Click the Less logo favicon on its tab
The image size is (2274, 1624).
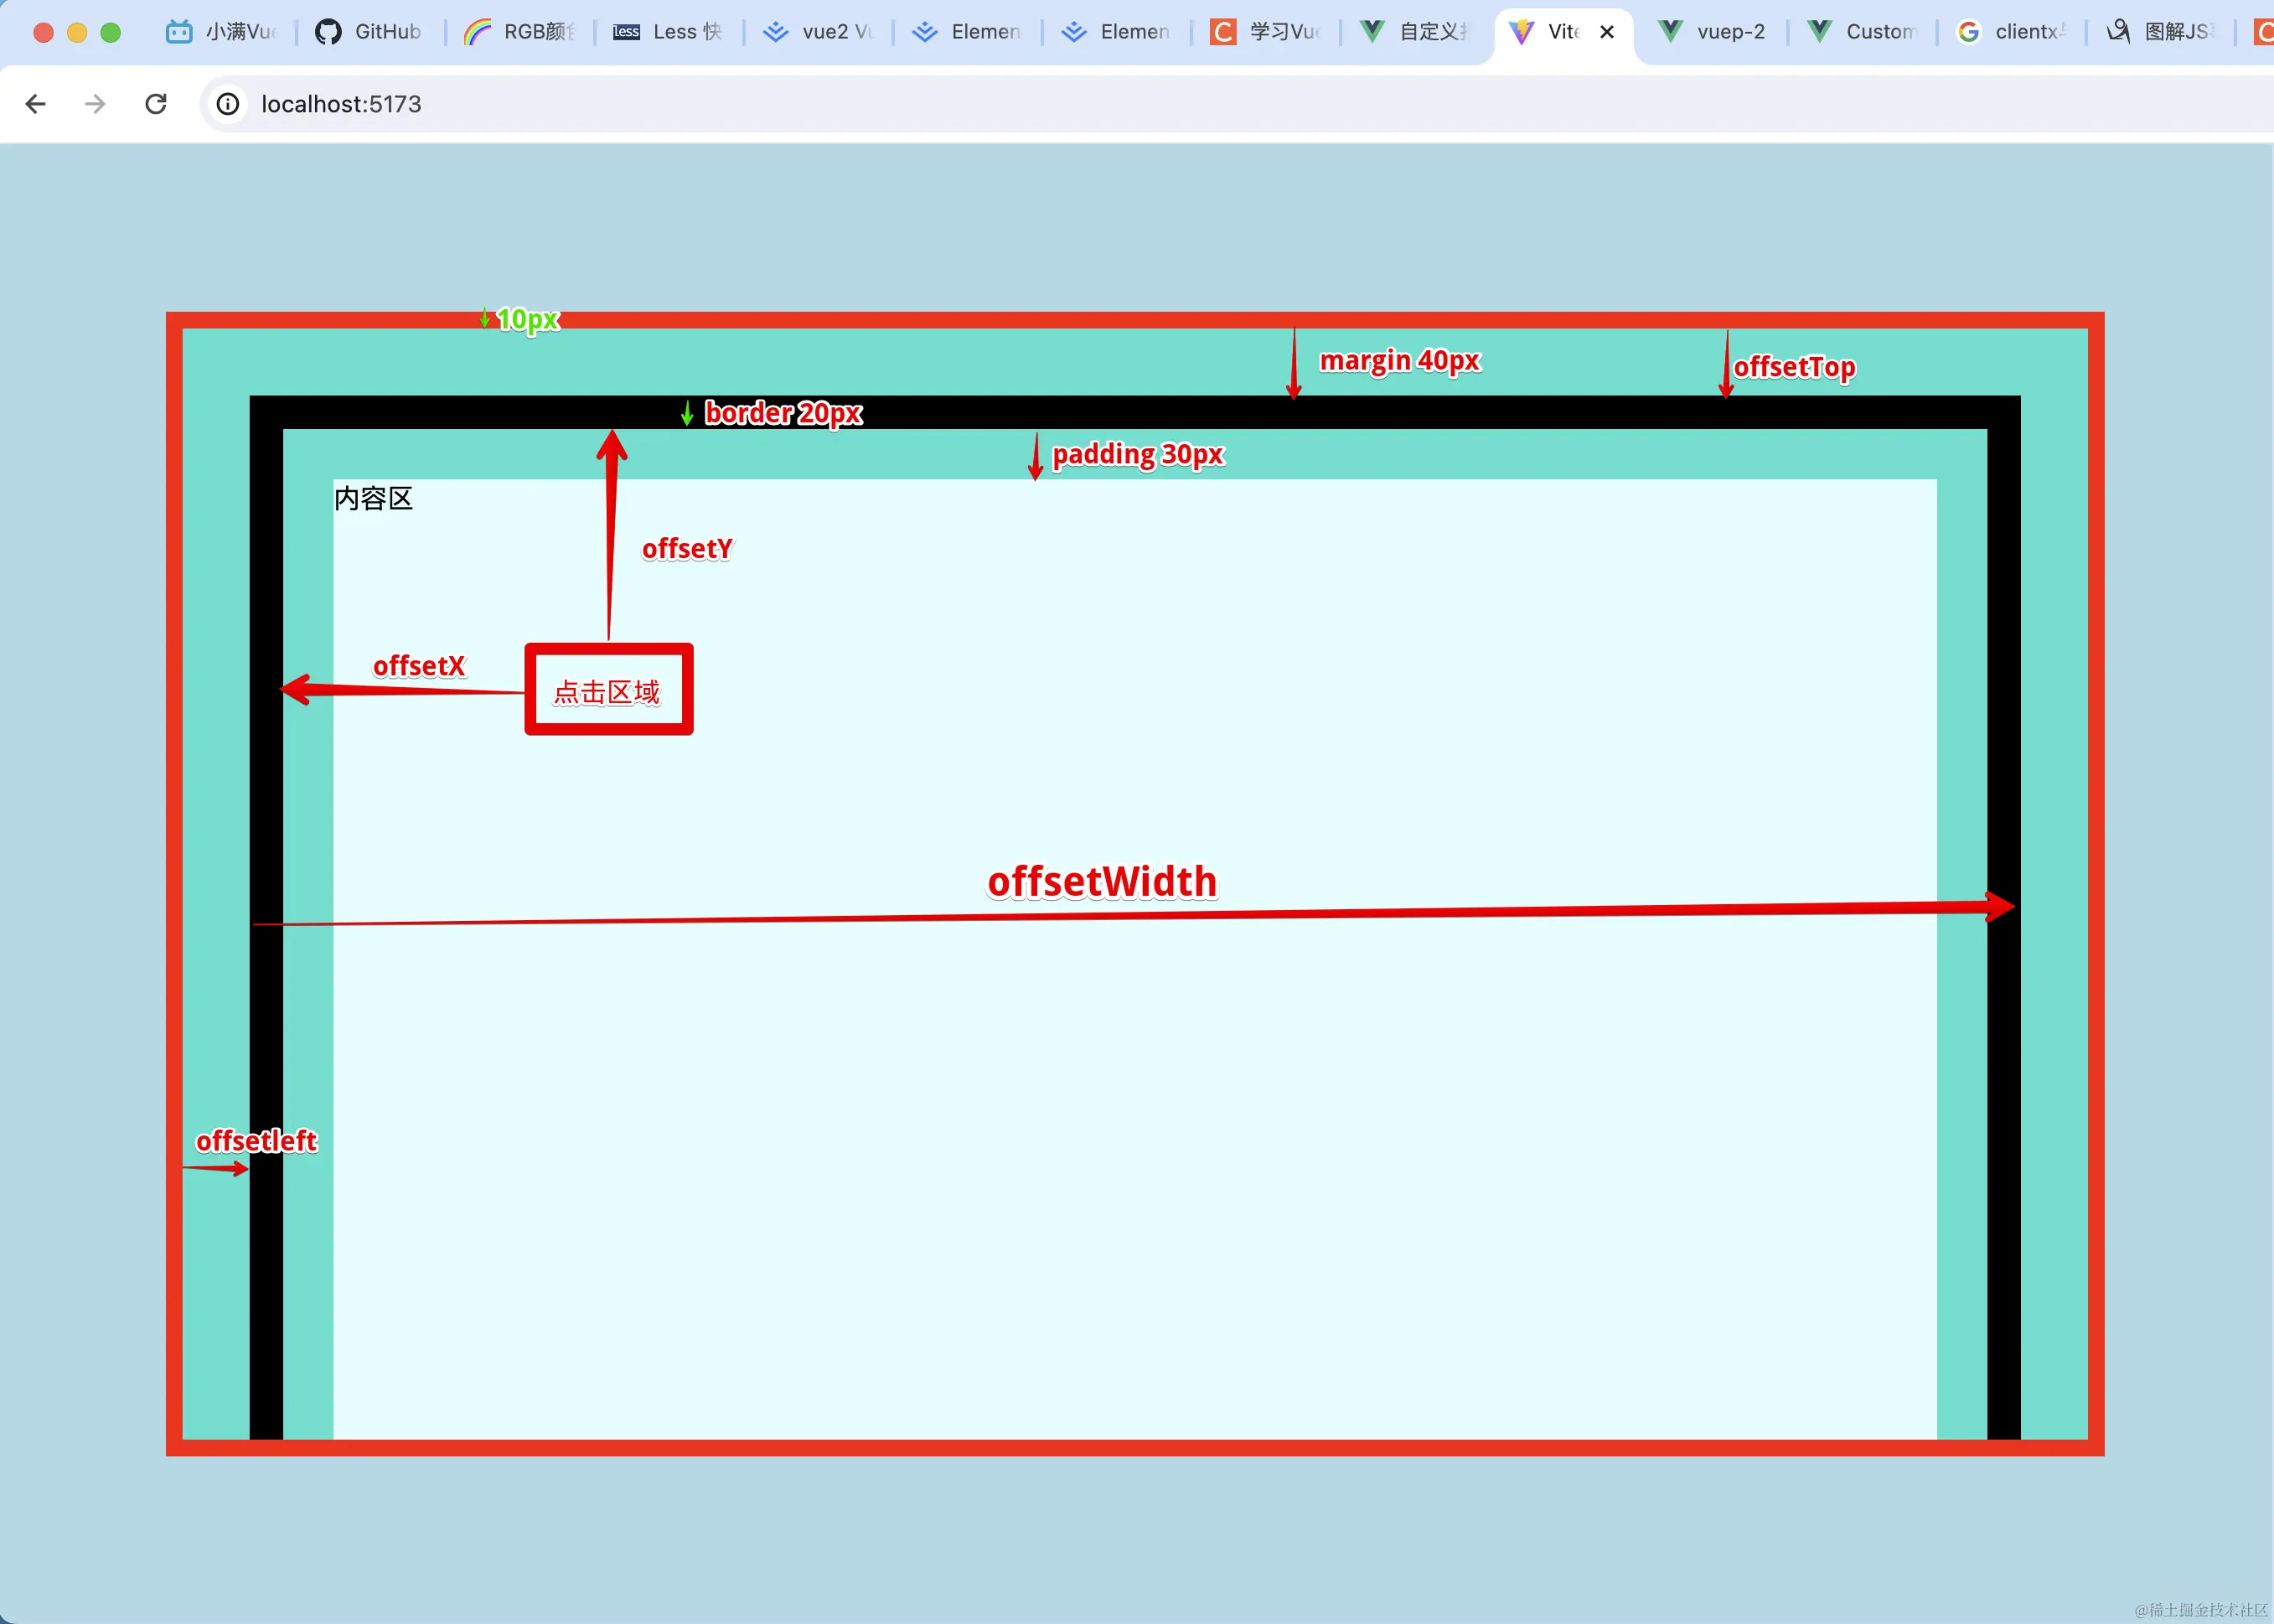(626, 31)
